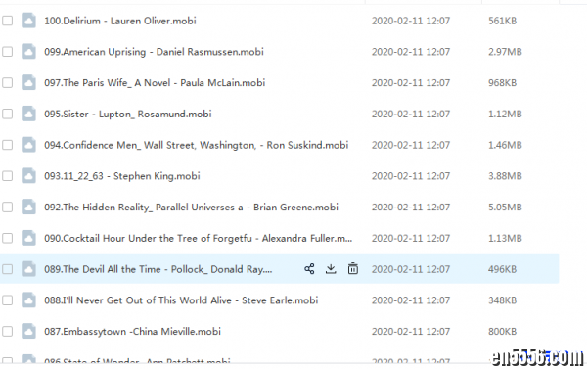587x369 pixels.
Task: Click the file icon for 092.The Hidden Reality
Action: [x=28, y=208]
